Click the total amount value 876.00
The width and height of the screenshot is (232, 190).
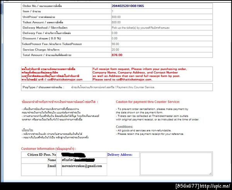pyautogui.click(x=117, y=55)
